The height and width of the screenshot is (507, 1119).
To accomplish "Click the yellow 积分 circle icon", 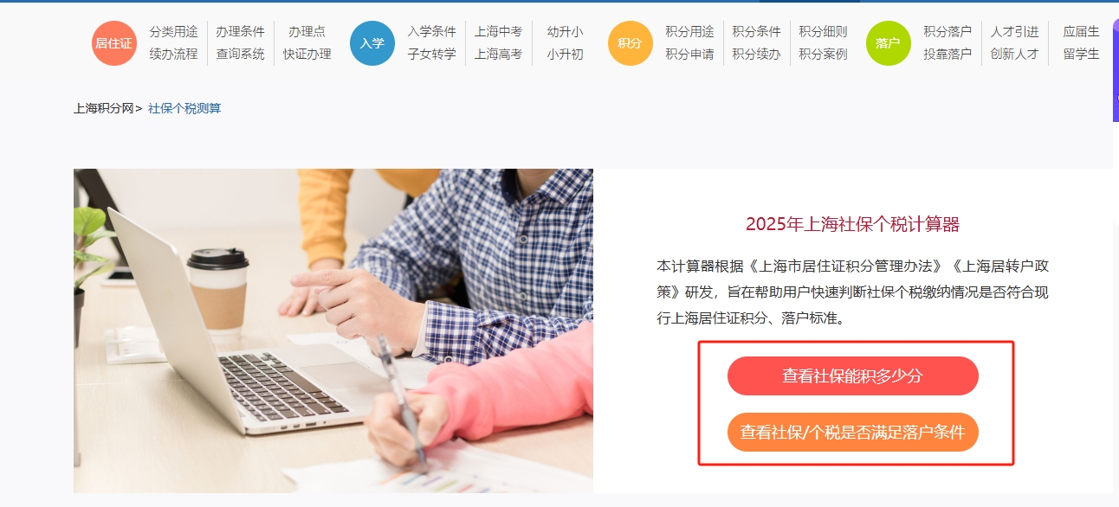I will point(631,43).
